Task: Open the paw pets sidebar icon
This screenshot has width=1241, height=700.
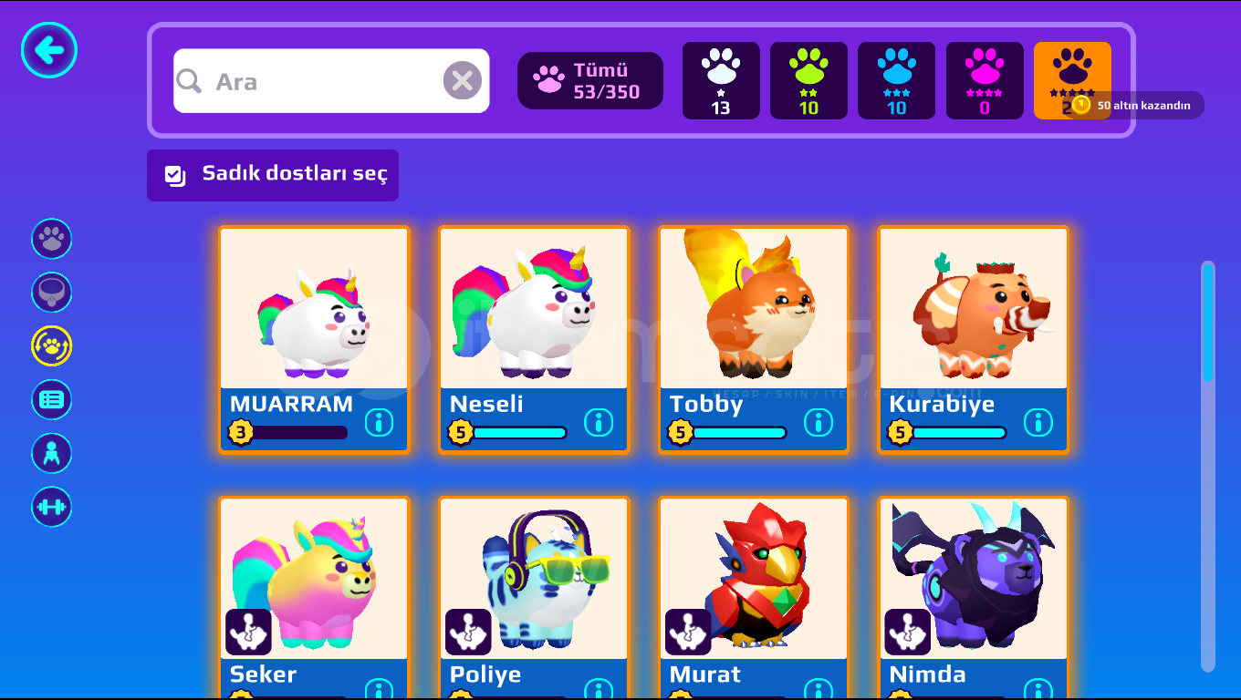Action: [x=52, y=239]
